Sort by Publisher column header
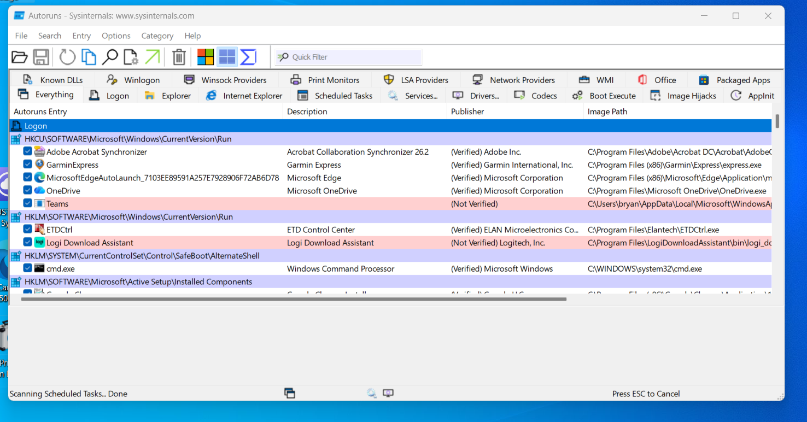The height and width of the screenshot is (422, 807). [x=515, y=112]
